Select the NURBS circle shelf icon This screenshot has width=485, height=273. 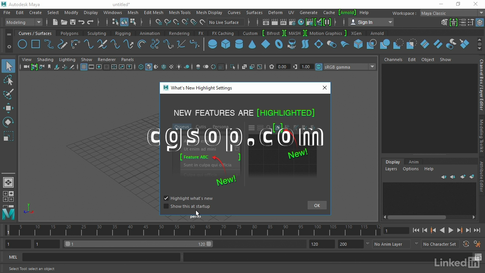[22, 44]
